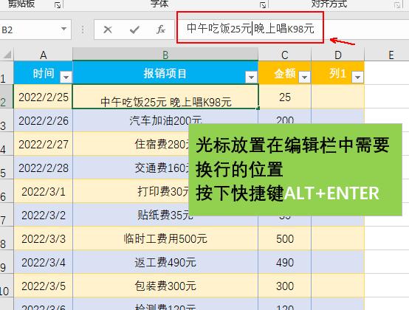Click empty 列1 cell in 2022/3/3 row

(338, 238)
